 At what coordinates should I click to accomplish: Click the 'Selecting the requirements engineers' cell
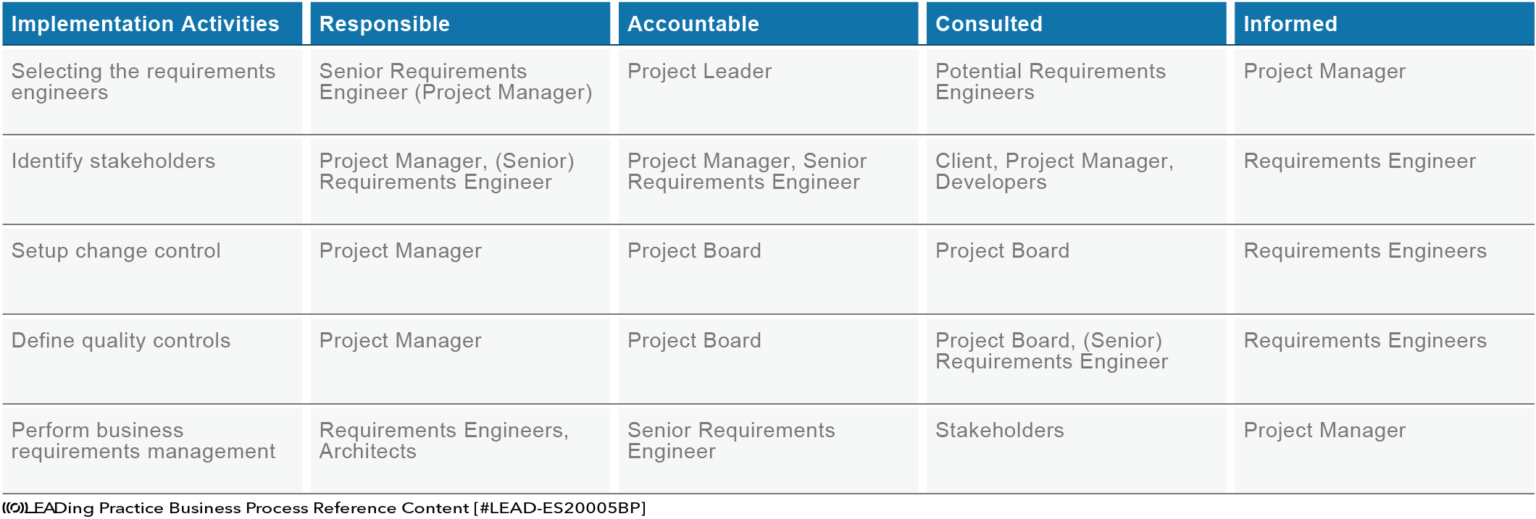click(152, 90)
